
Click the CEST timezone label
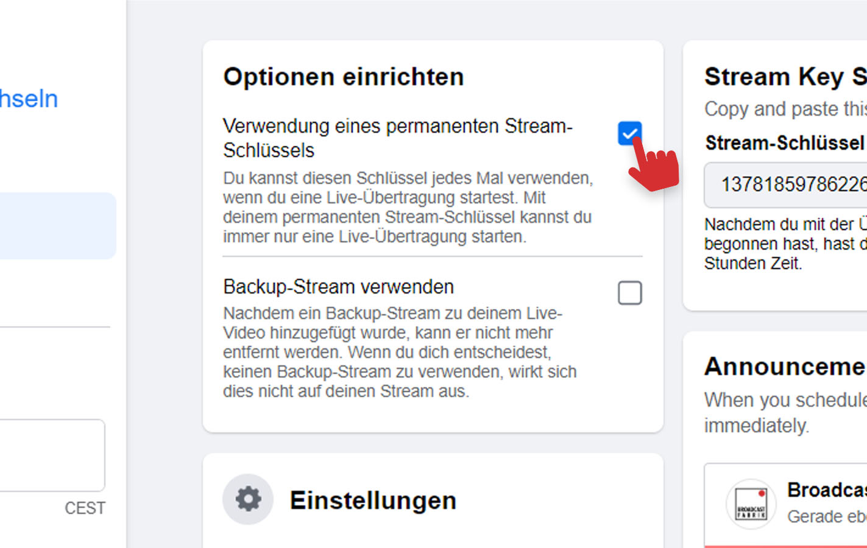[x=85, y=508]
